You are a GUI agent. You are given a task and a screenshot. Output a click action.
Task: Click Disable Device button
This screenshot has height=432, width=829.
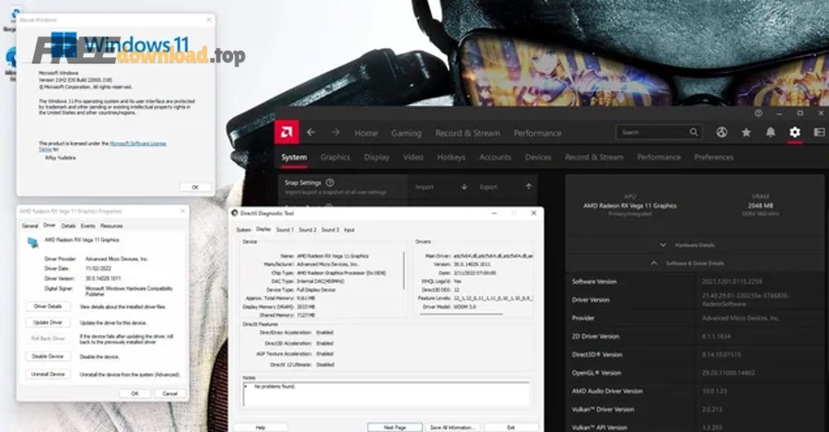tap(48, 356)
